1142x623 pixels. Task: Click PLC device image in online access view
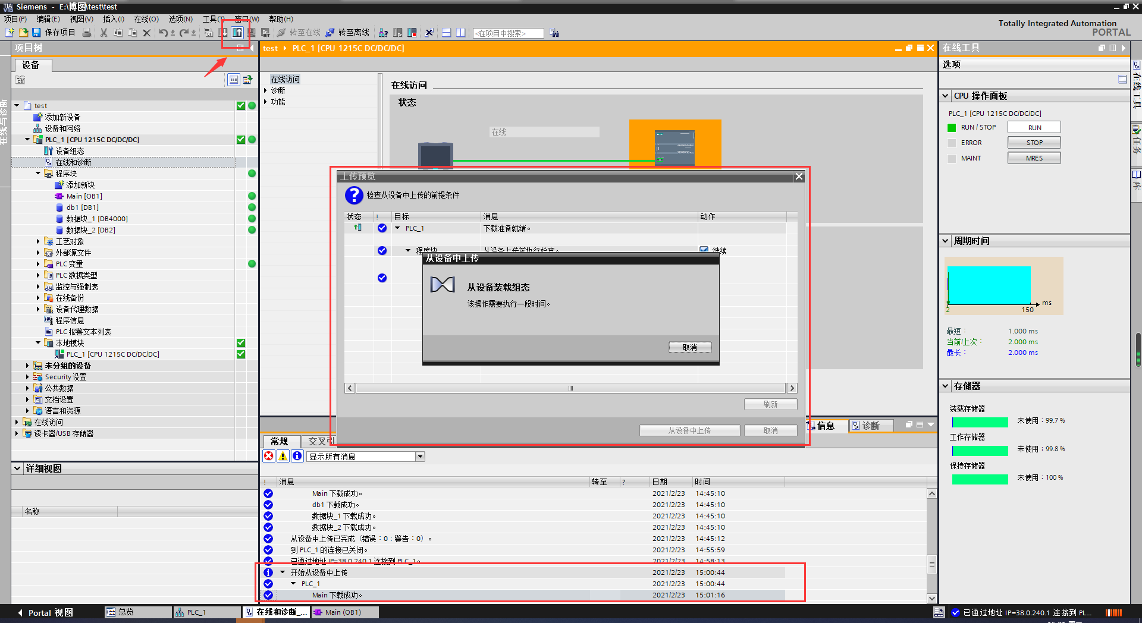click(674, 147)
